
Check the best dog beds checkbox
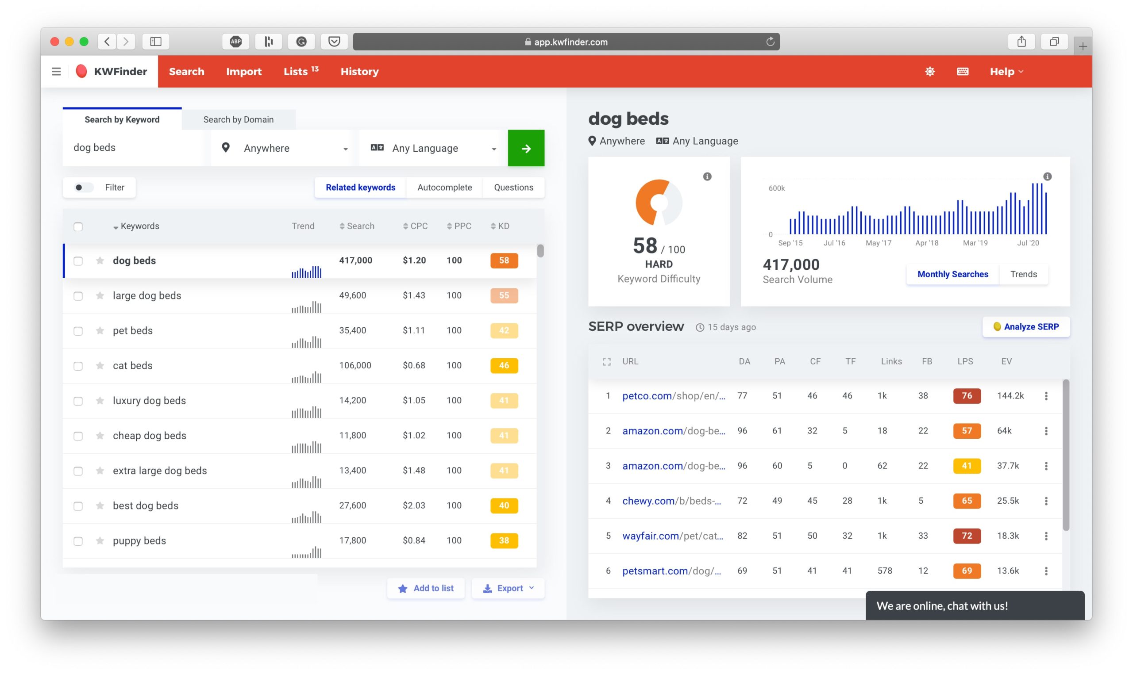tap(78, 505)
